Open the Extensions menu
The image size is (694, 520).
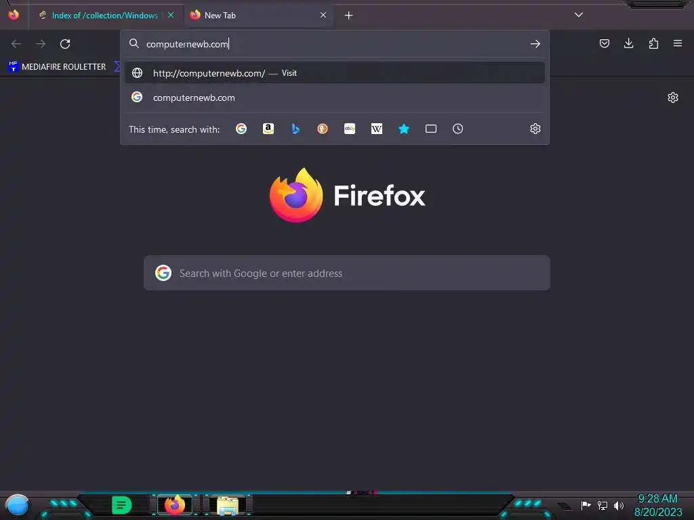pos(653,43)
